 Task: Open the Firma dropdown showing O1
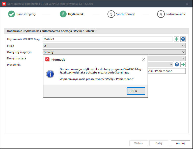(x=114, y=46)
